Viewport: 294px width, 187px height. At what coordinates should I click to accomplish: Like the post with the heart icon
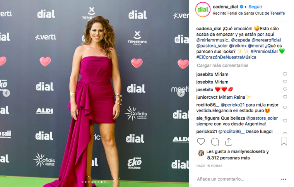(x=201, y=142)
